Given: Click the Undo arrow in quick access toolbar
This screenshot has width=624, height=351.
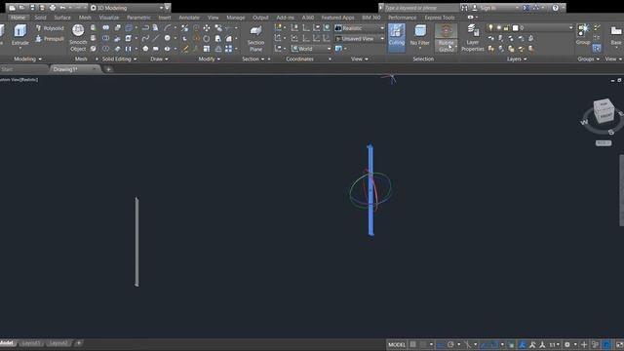Looking at the screenshot, I should 62,8.
